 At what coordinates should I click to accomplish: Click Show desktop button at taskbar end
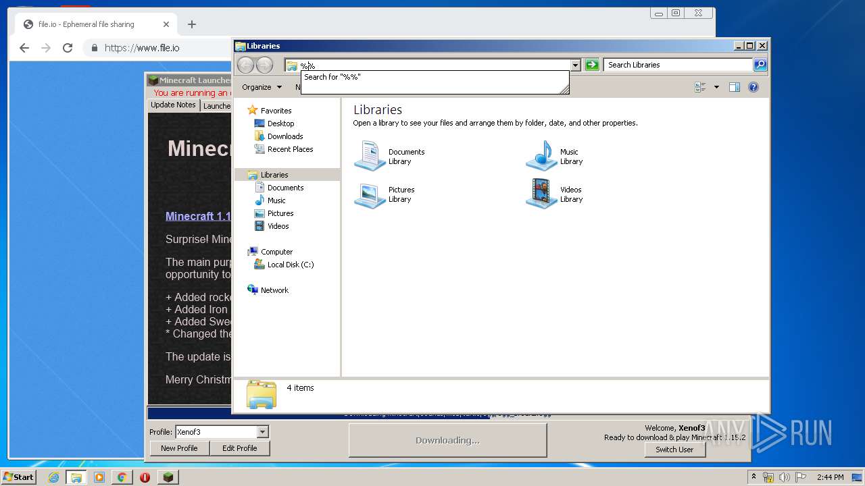coord(858,477)
